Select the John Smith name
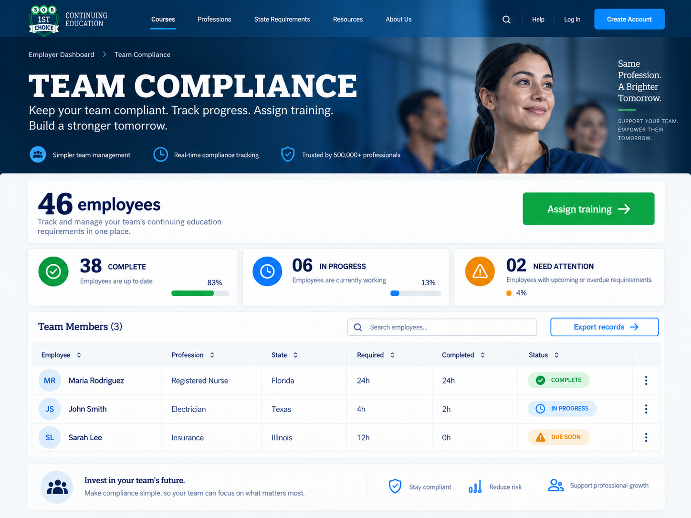 click(87, 409)
